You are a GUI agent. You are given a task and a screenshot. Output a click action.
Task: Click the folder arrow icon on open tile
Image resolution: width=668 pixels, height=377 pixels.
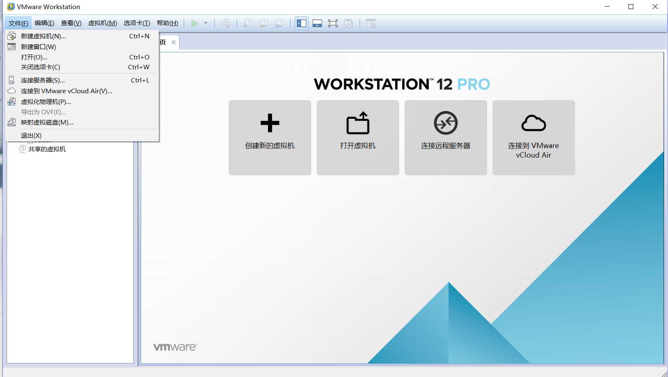(358, 123)
